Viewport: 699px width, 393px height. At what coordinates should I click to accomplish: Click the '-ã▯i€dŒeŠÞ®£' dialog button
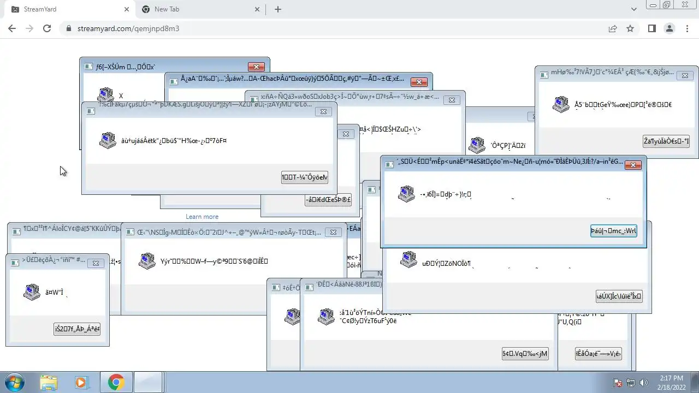point(328,200)
